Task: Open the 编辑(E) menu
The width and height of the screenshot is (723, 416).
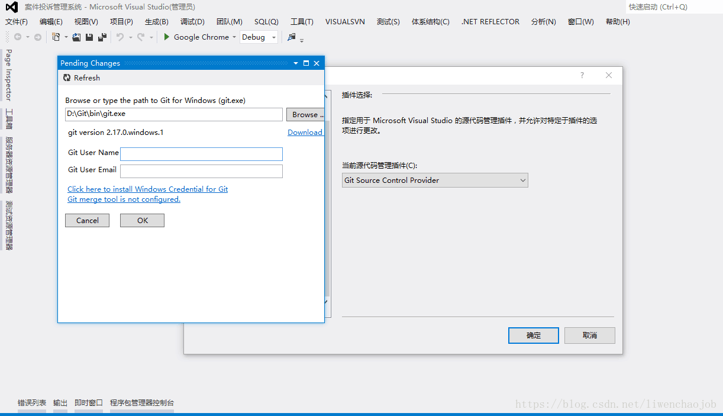Action: click(x=51, y=21)
